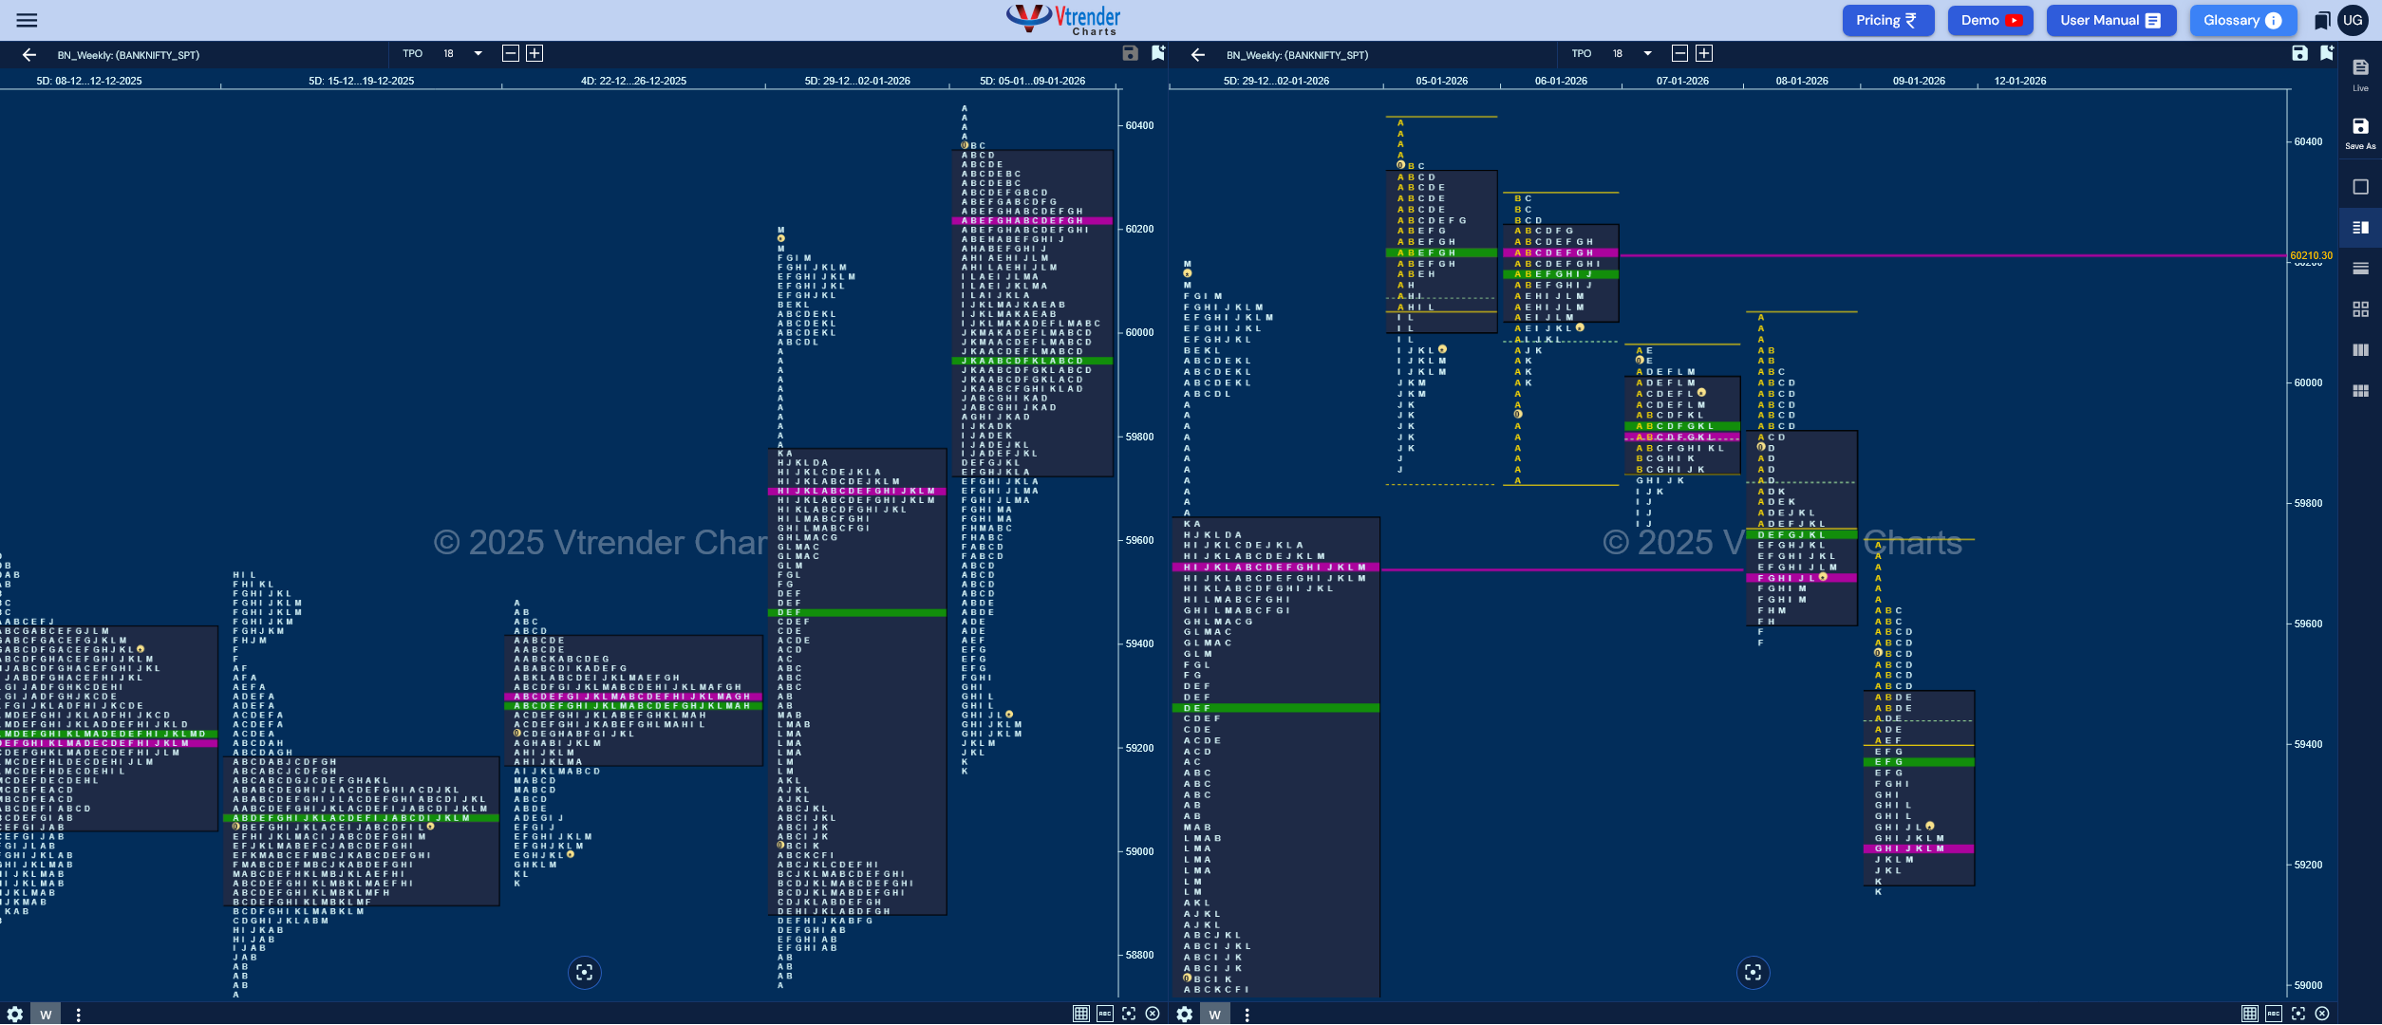This screenshot has width=2382, height=1025.
Task: Click the plus stepper beside TPO in right chart
Action: [1704, 53]
